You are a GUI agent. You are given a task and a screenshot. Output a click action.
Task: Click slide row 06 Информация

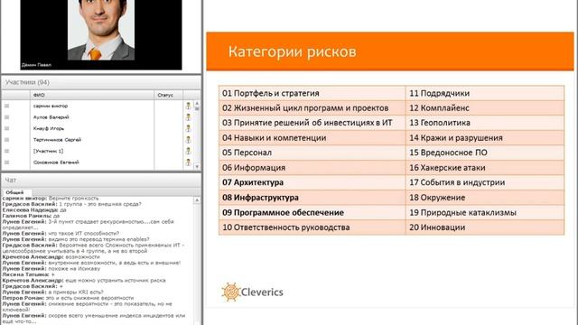click(312, 168)
